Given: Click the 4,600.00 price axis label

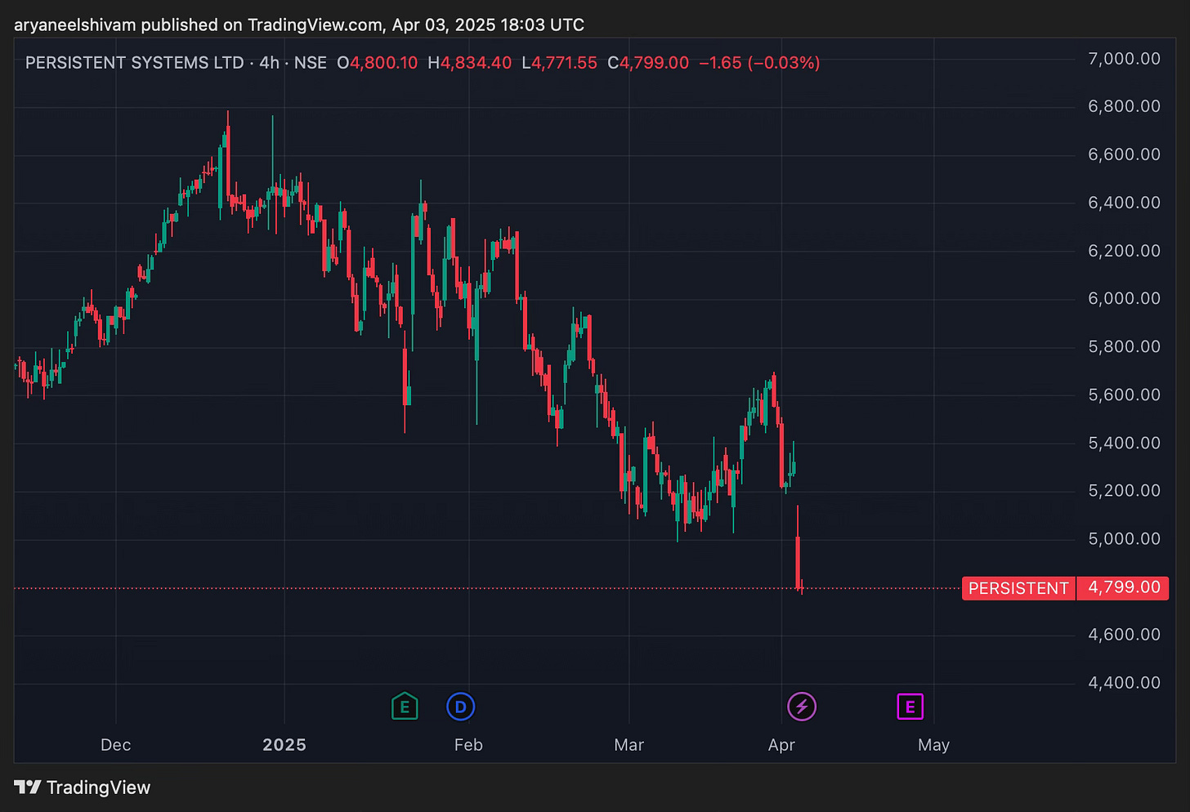Looking at the screenshot, I should click(1124, 634).
